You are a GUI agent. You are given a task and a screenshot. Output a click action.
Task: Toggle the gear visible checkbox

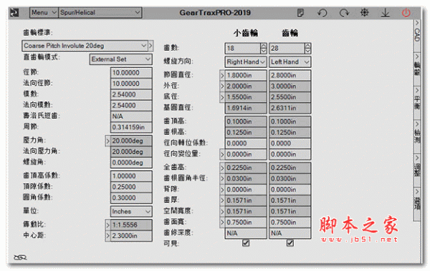(x=290, y=243)
